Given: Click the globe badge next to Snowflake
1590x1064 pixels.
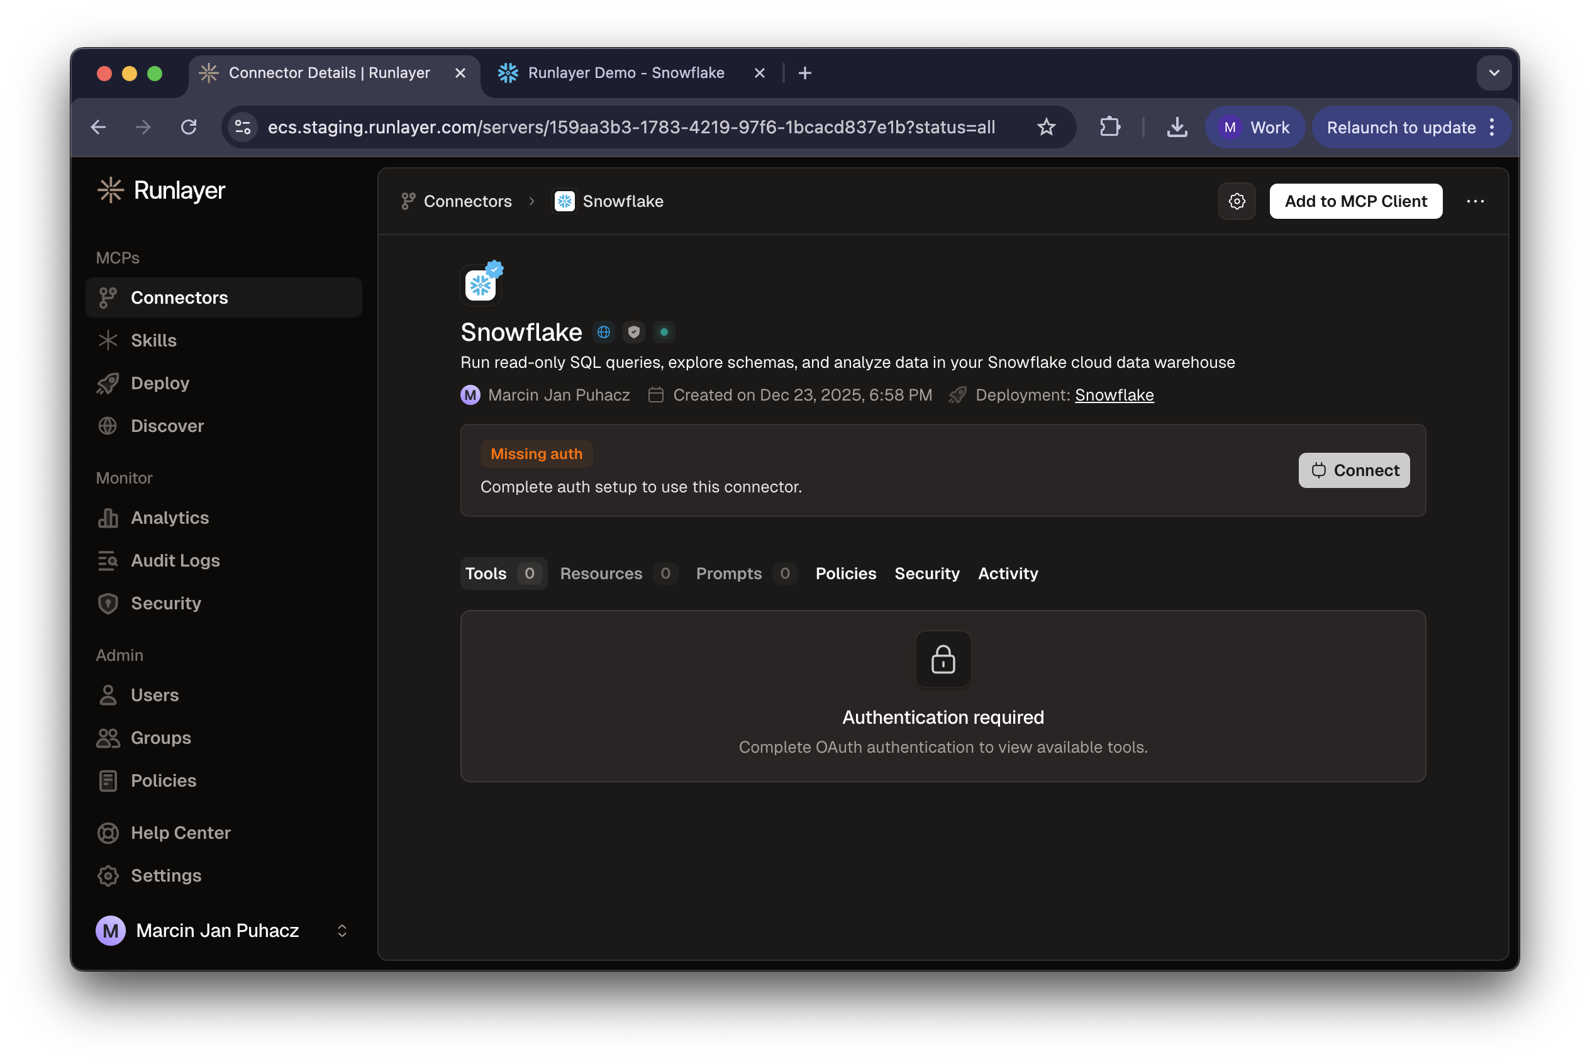Looking at the screenshot, I should tap(603, 332).
